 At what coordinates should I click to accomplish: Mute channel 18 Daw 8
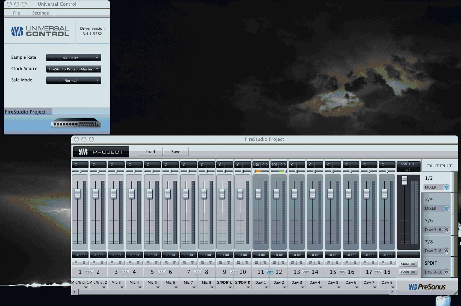tap(383, 263)
